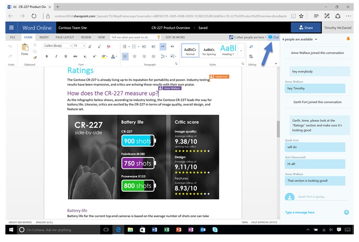Apply yellow text highlight color
359x242 pixels.
click(x=103, y=56)
